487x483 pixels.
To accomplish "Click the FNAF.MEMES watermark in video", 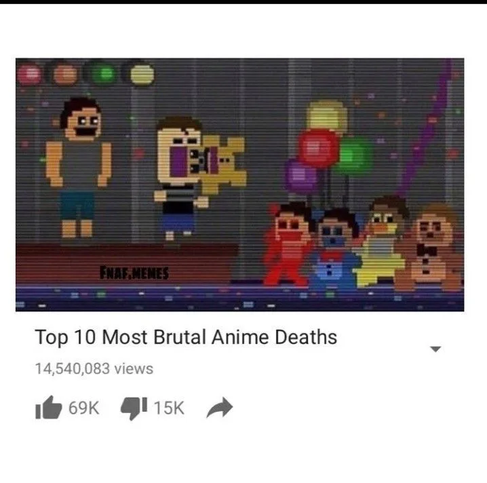I will pos(134,273).
